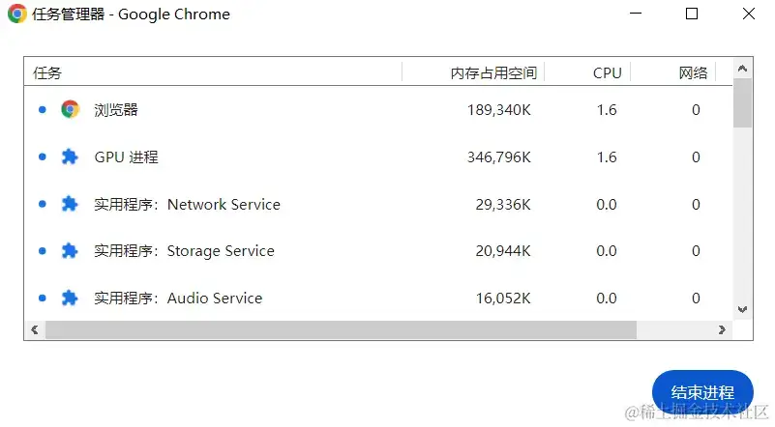Select the 实用程序: Storage Service row

(x=378, y=251)
